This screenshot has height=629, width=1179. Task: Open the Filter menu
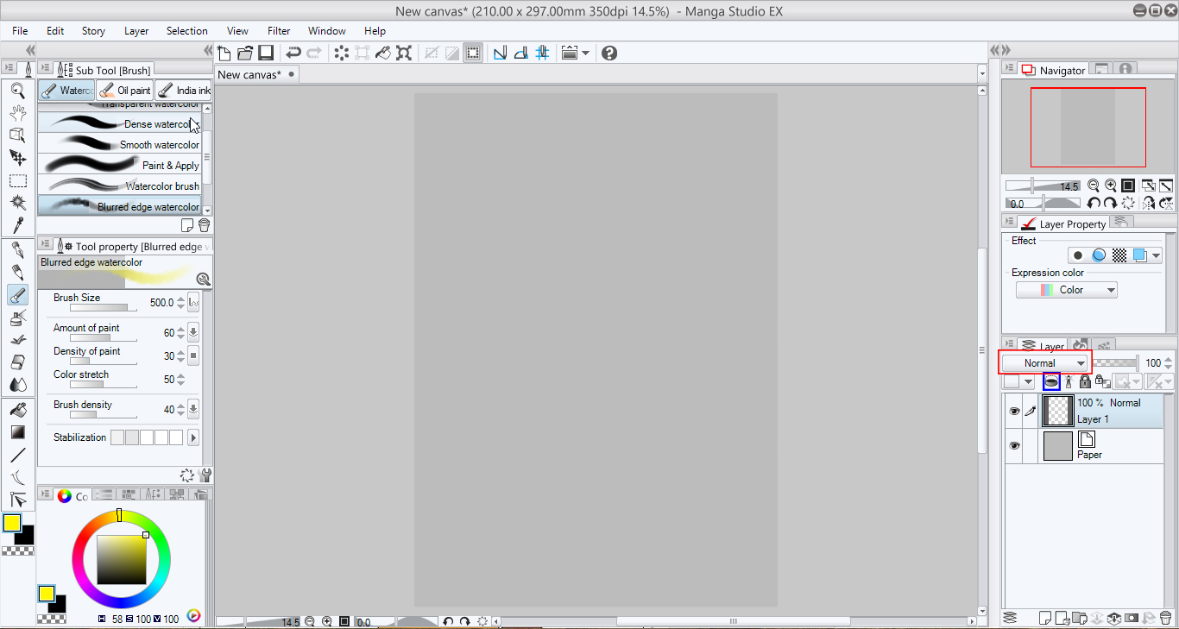[279, 31]
